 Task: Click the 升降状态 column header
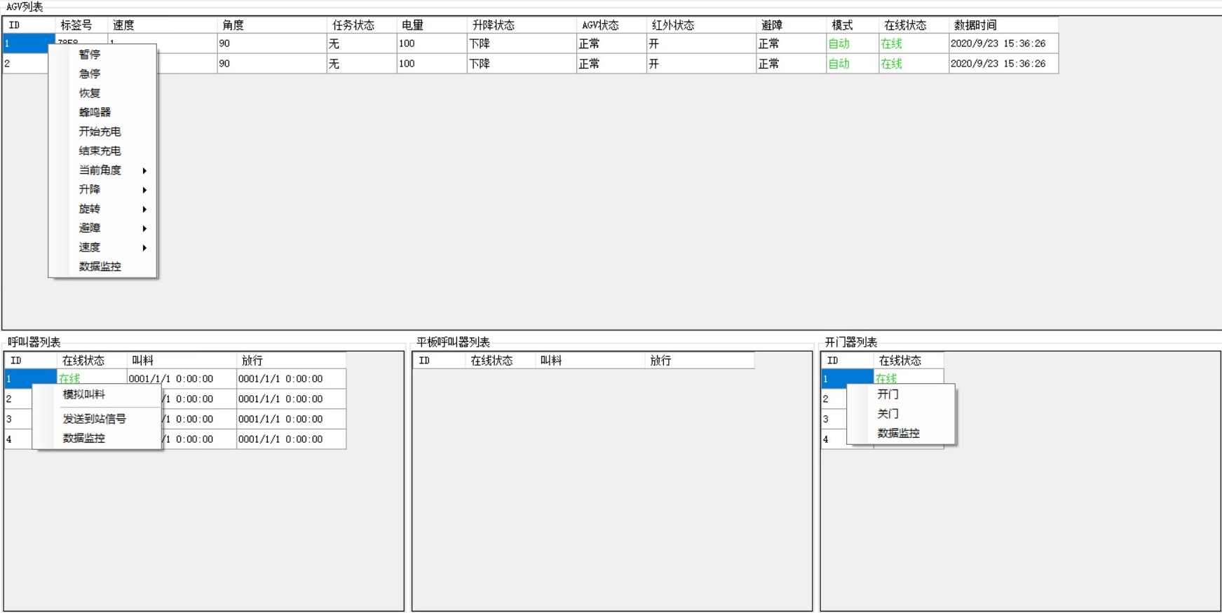point(522,25)
